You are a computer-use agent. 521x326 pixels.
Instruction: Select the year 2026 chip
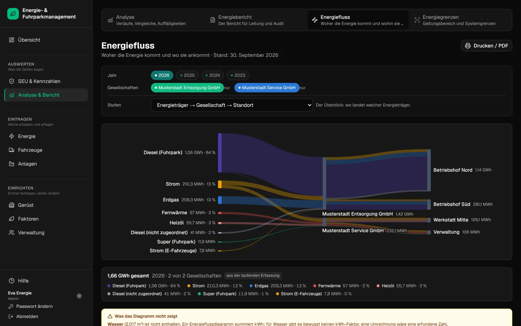[x=162, y=75]
